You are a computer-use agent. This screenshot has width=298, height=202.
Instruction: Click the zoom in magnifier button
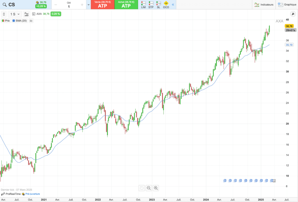[x=156, y=188]
